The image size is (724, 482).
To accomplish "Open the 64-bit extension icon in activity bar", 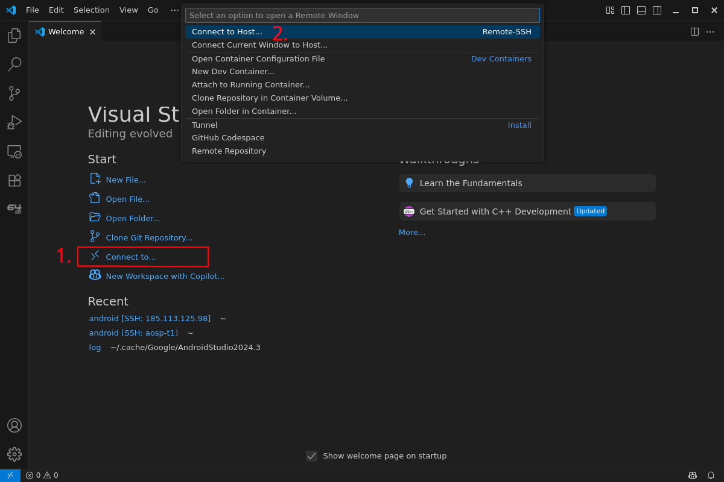I will 14,209.
